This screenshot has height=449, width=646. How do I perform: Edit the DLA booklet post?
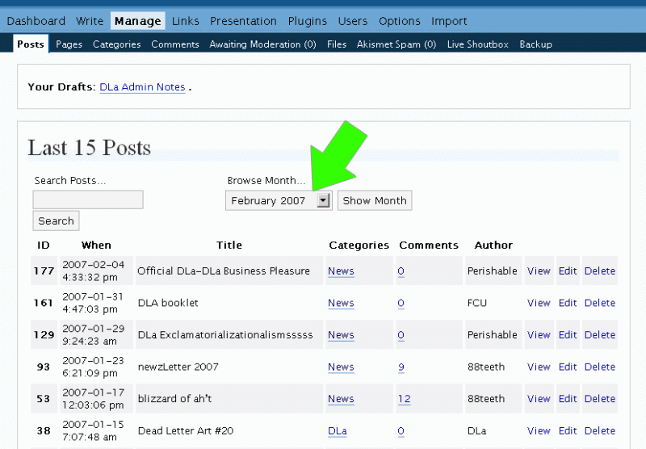[568, 303]
